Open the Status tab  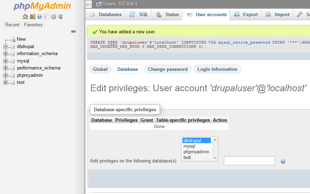pyautogui.click(x=167, y=14)
